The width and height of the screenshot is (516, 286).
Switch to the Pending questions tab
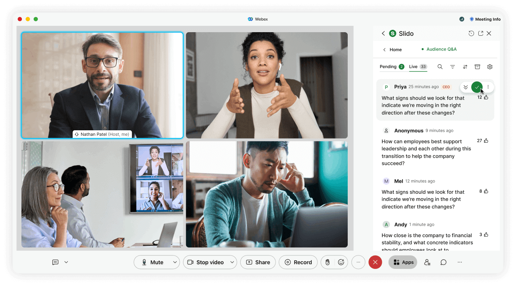(x=389, y=67)
